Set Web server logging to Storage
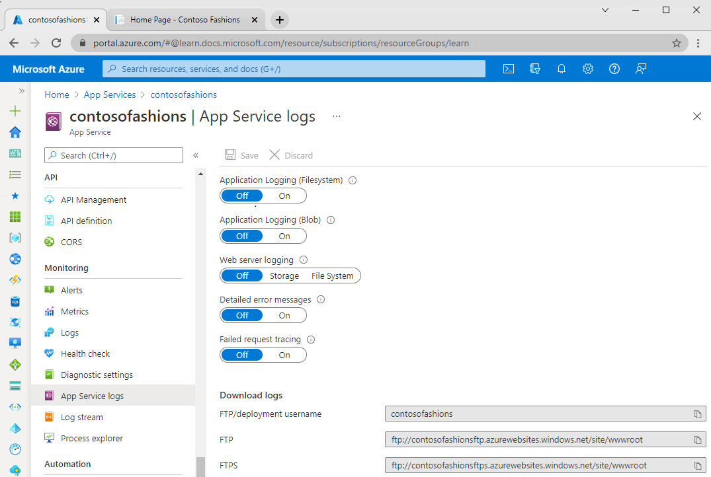 [284, 276]
